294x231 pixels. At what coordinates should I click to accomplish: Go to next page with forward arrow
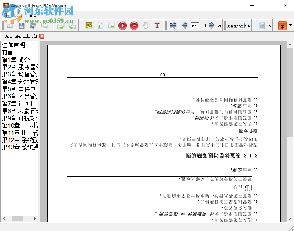212,26
